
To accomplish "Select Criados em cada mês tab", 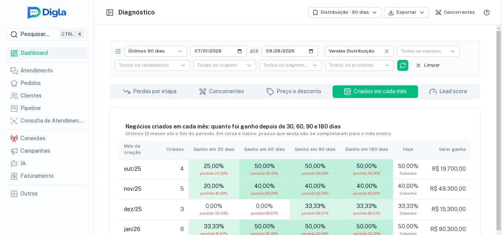I will click(375, 92).
